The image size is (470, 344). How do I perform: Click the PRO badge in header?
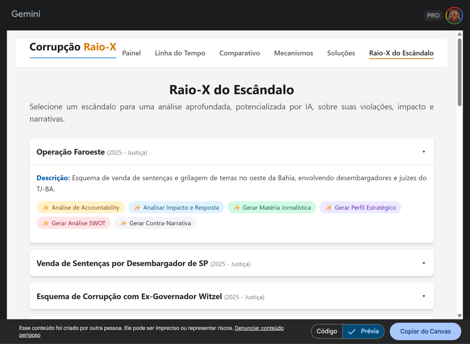coord(433,16)
